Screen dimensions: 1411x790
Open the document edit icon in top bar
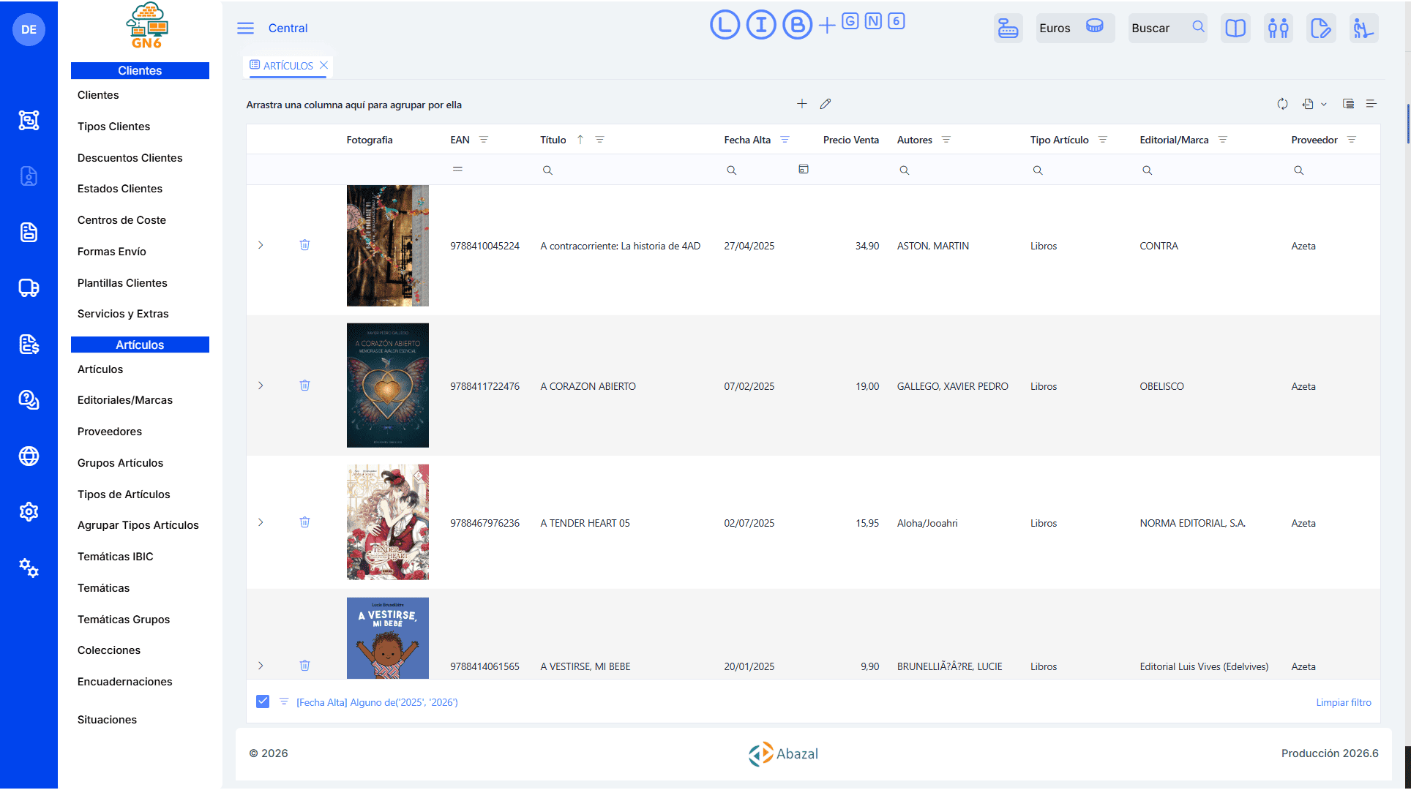(1320, 28)
